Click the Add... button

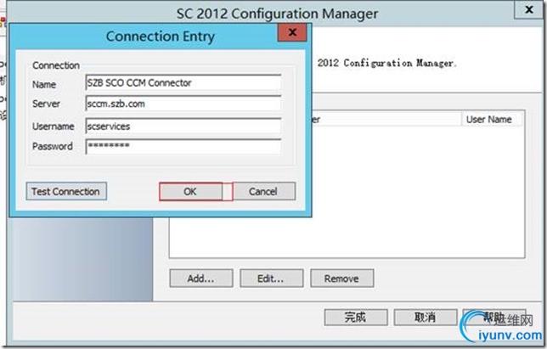point(201,279)
